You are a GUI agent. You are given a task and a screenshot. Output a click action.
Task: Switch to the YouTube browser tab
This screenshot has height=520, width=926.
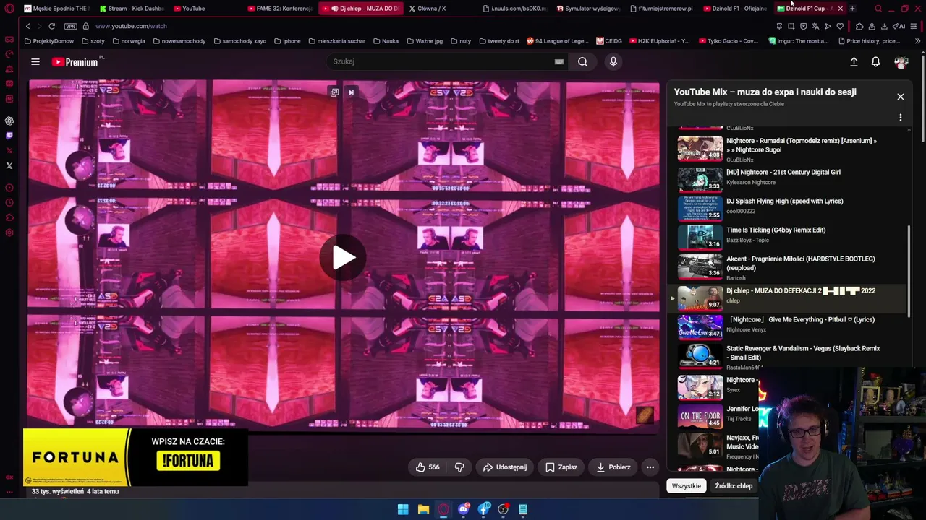pyautogui.click(x=205, y=9)
